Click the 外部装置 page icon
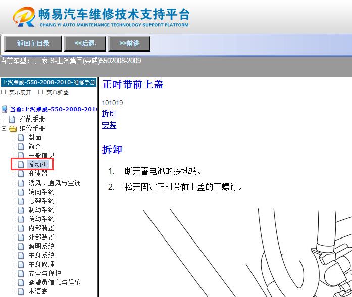The width and height of the screenshot is (352, 297). 21,237
